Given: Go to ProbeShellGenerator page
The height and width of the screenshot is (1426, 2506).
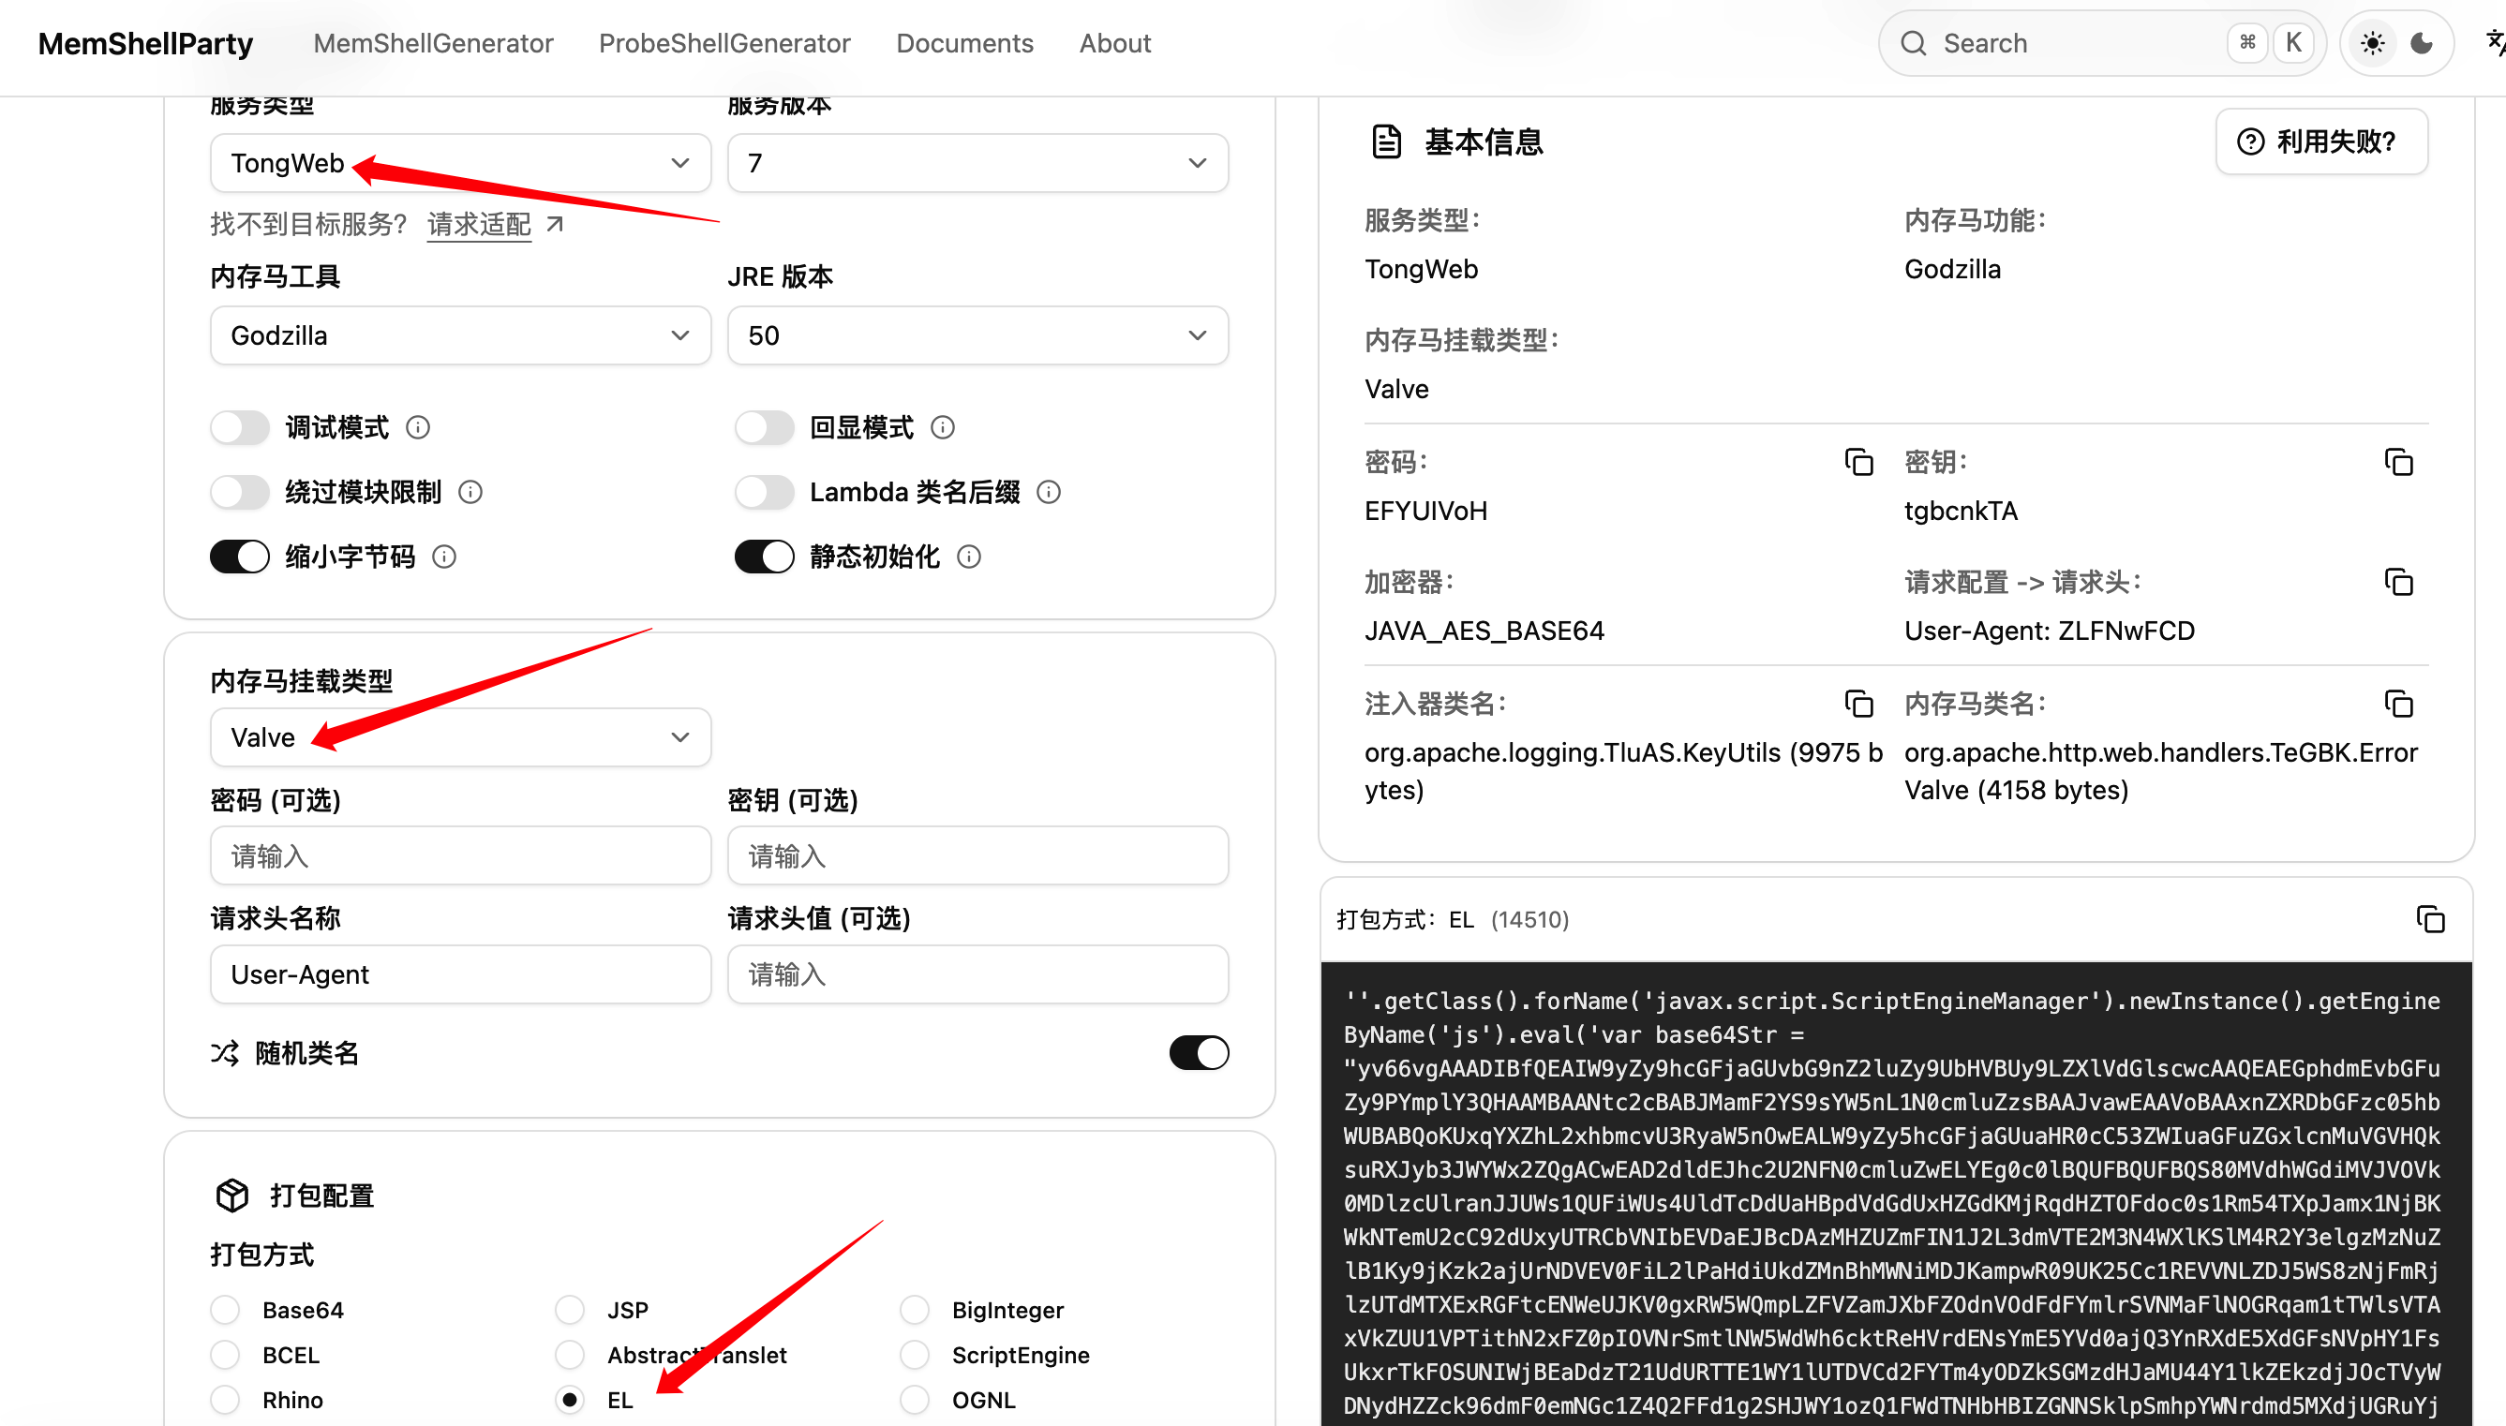Looking at the screenshot, I should pyautogui.click(x=724, y=43).
